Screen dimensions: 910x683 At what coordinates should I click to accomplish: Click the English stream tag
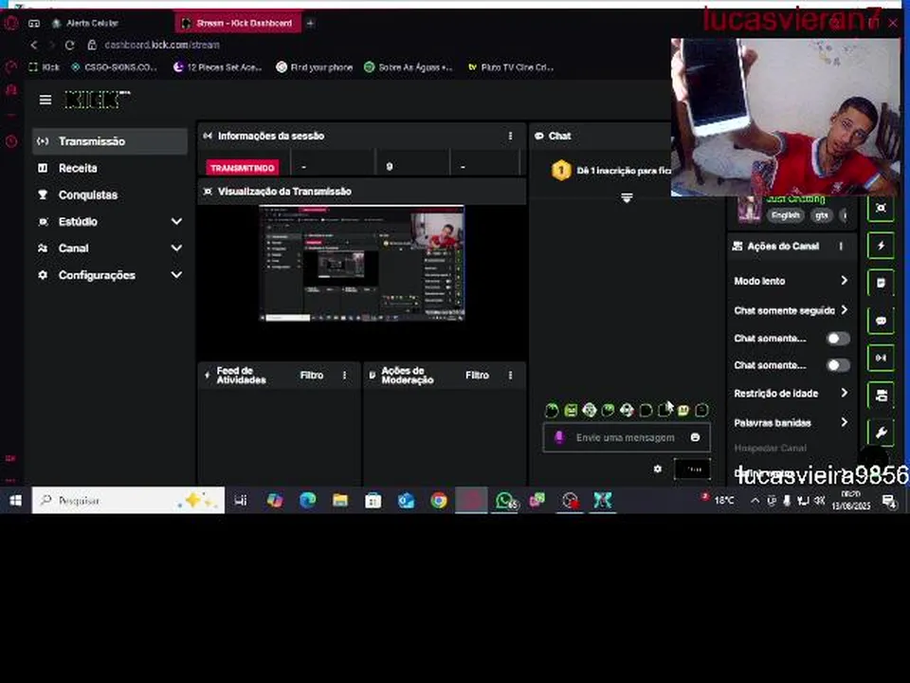pos(785,215)
